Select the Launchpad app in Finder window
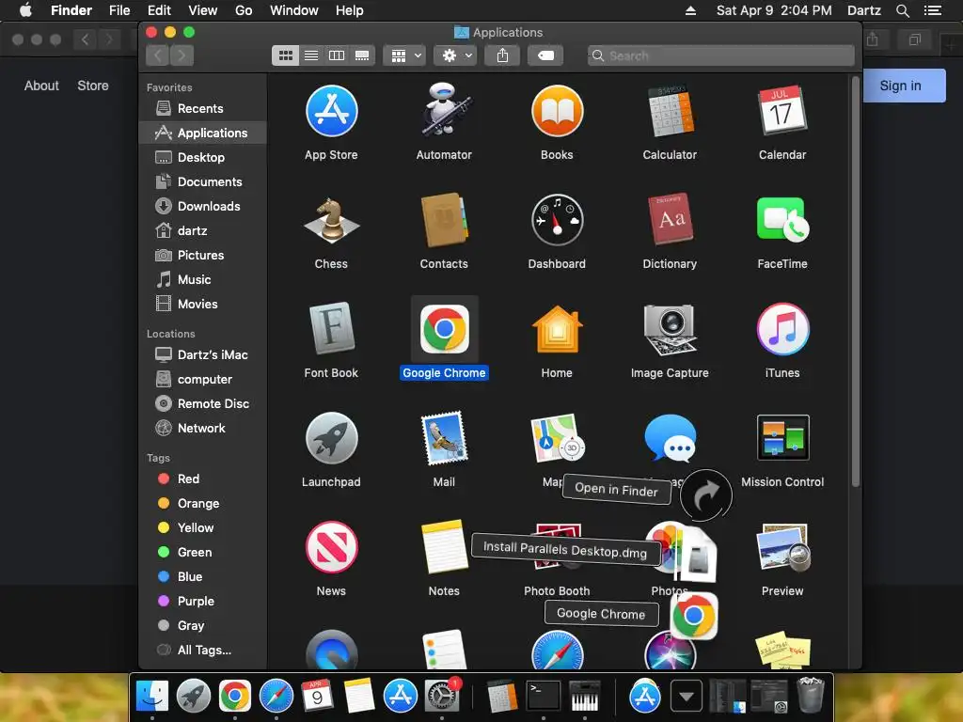The height and width of the screenshot is (722, 963). pos(331,438)
